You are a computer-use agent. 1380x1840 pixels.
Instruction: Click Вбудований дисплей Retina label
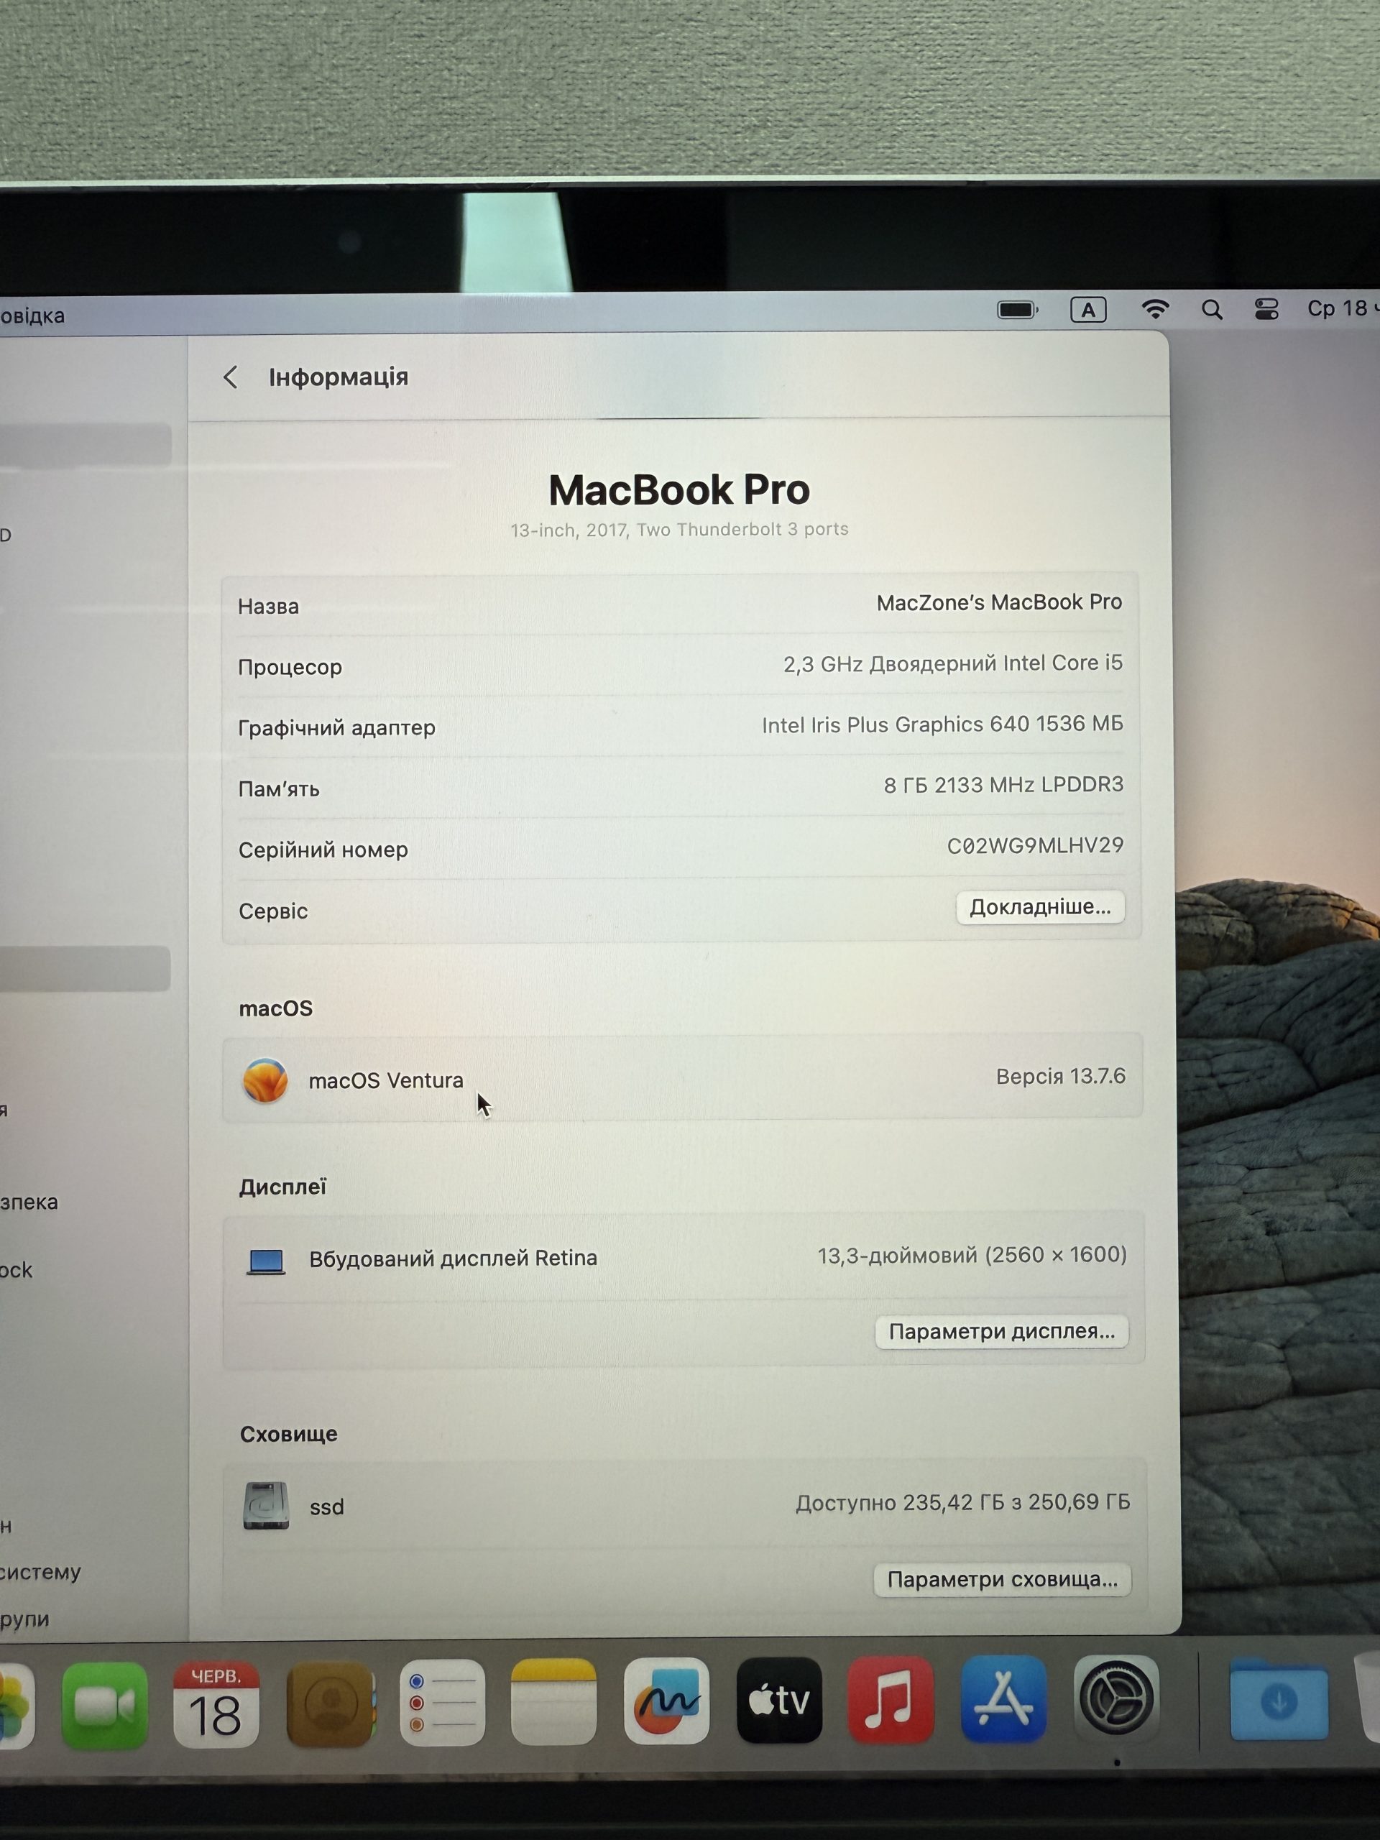[454, 1259]
